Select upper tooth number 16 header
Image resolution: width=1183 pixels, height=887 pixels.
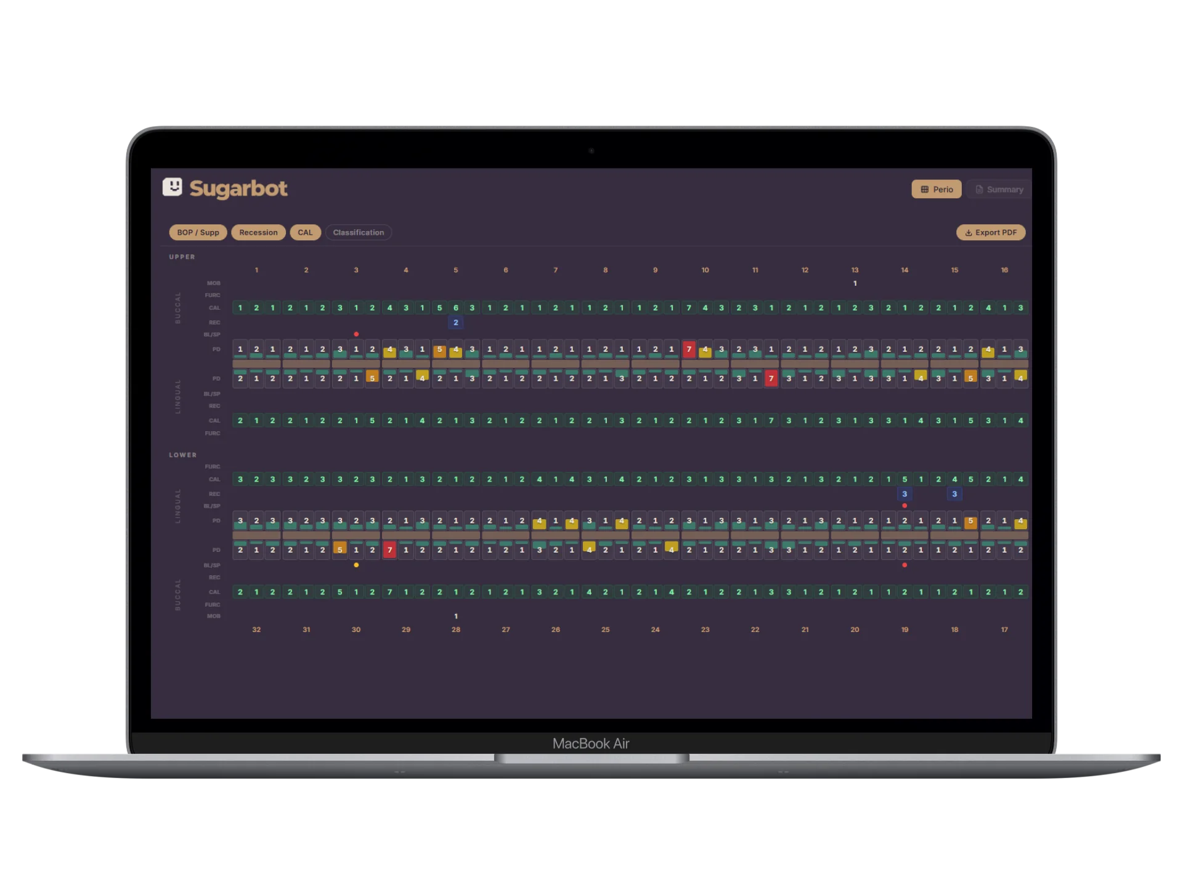pyautogui.click(x=1004, y=270)
